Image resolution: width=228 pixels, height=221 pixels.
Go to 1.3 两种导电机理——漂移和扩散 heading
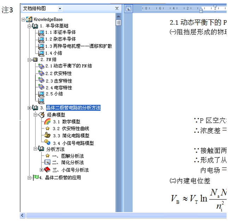[78, 46]
